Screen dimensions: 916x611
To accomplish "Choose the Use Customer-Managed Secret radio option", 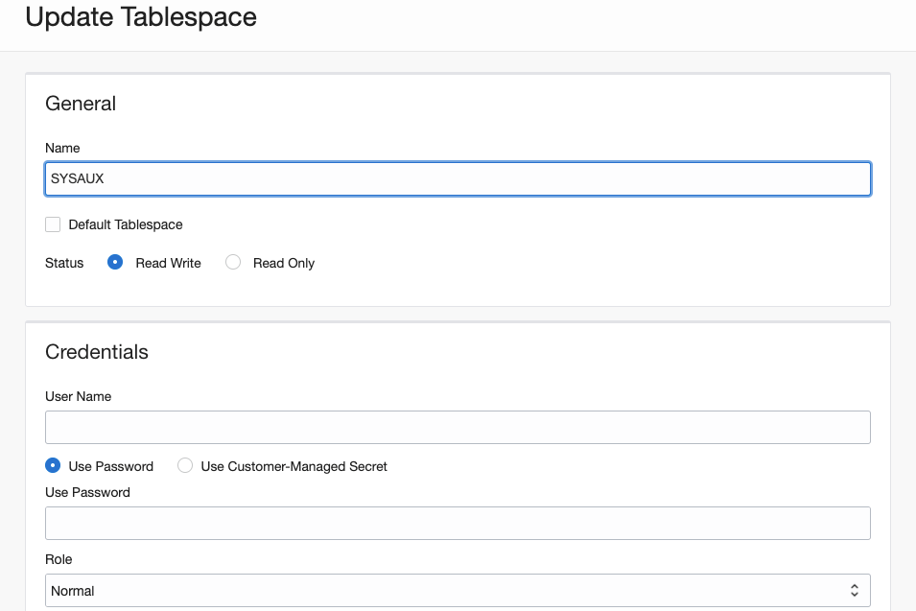I will point(185,466).
